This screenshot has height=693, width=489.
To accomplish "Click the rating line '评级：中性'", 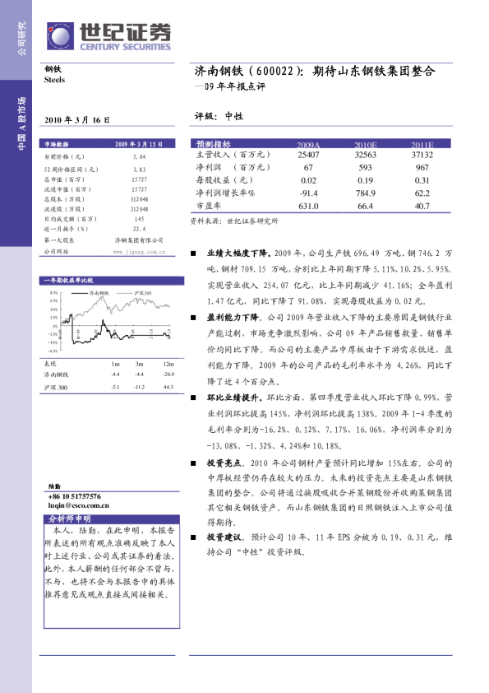I will click(219, 116).
